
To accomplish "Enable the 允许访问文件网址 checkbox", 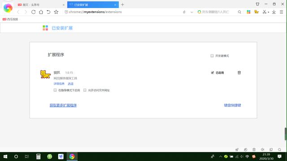I will (85, 90).
